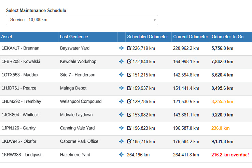The width and height of the screenshot is (252, 168).
Task: Click the orange 236.0 km value
Action: 220,128
